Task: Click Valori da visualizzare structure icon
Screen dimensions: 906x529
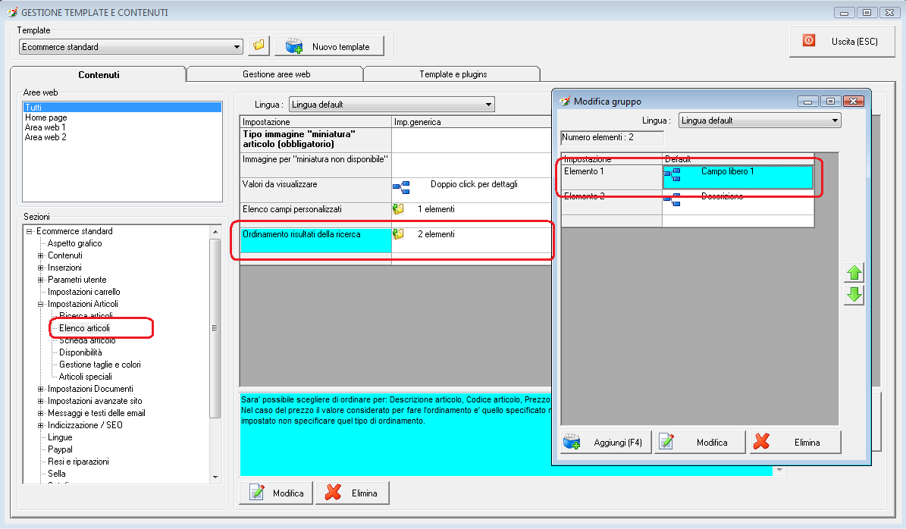Action: [401, 187]
